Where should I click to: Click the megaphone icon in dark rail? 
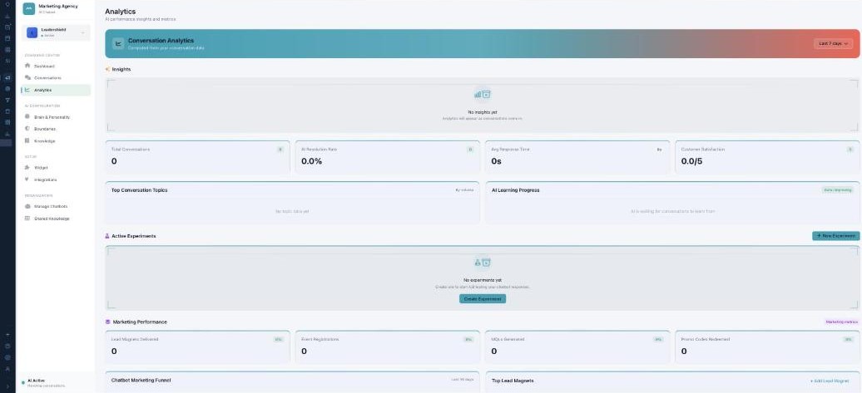coord(7,78)
